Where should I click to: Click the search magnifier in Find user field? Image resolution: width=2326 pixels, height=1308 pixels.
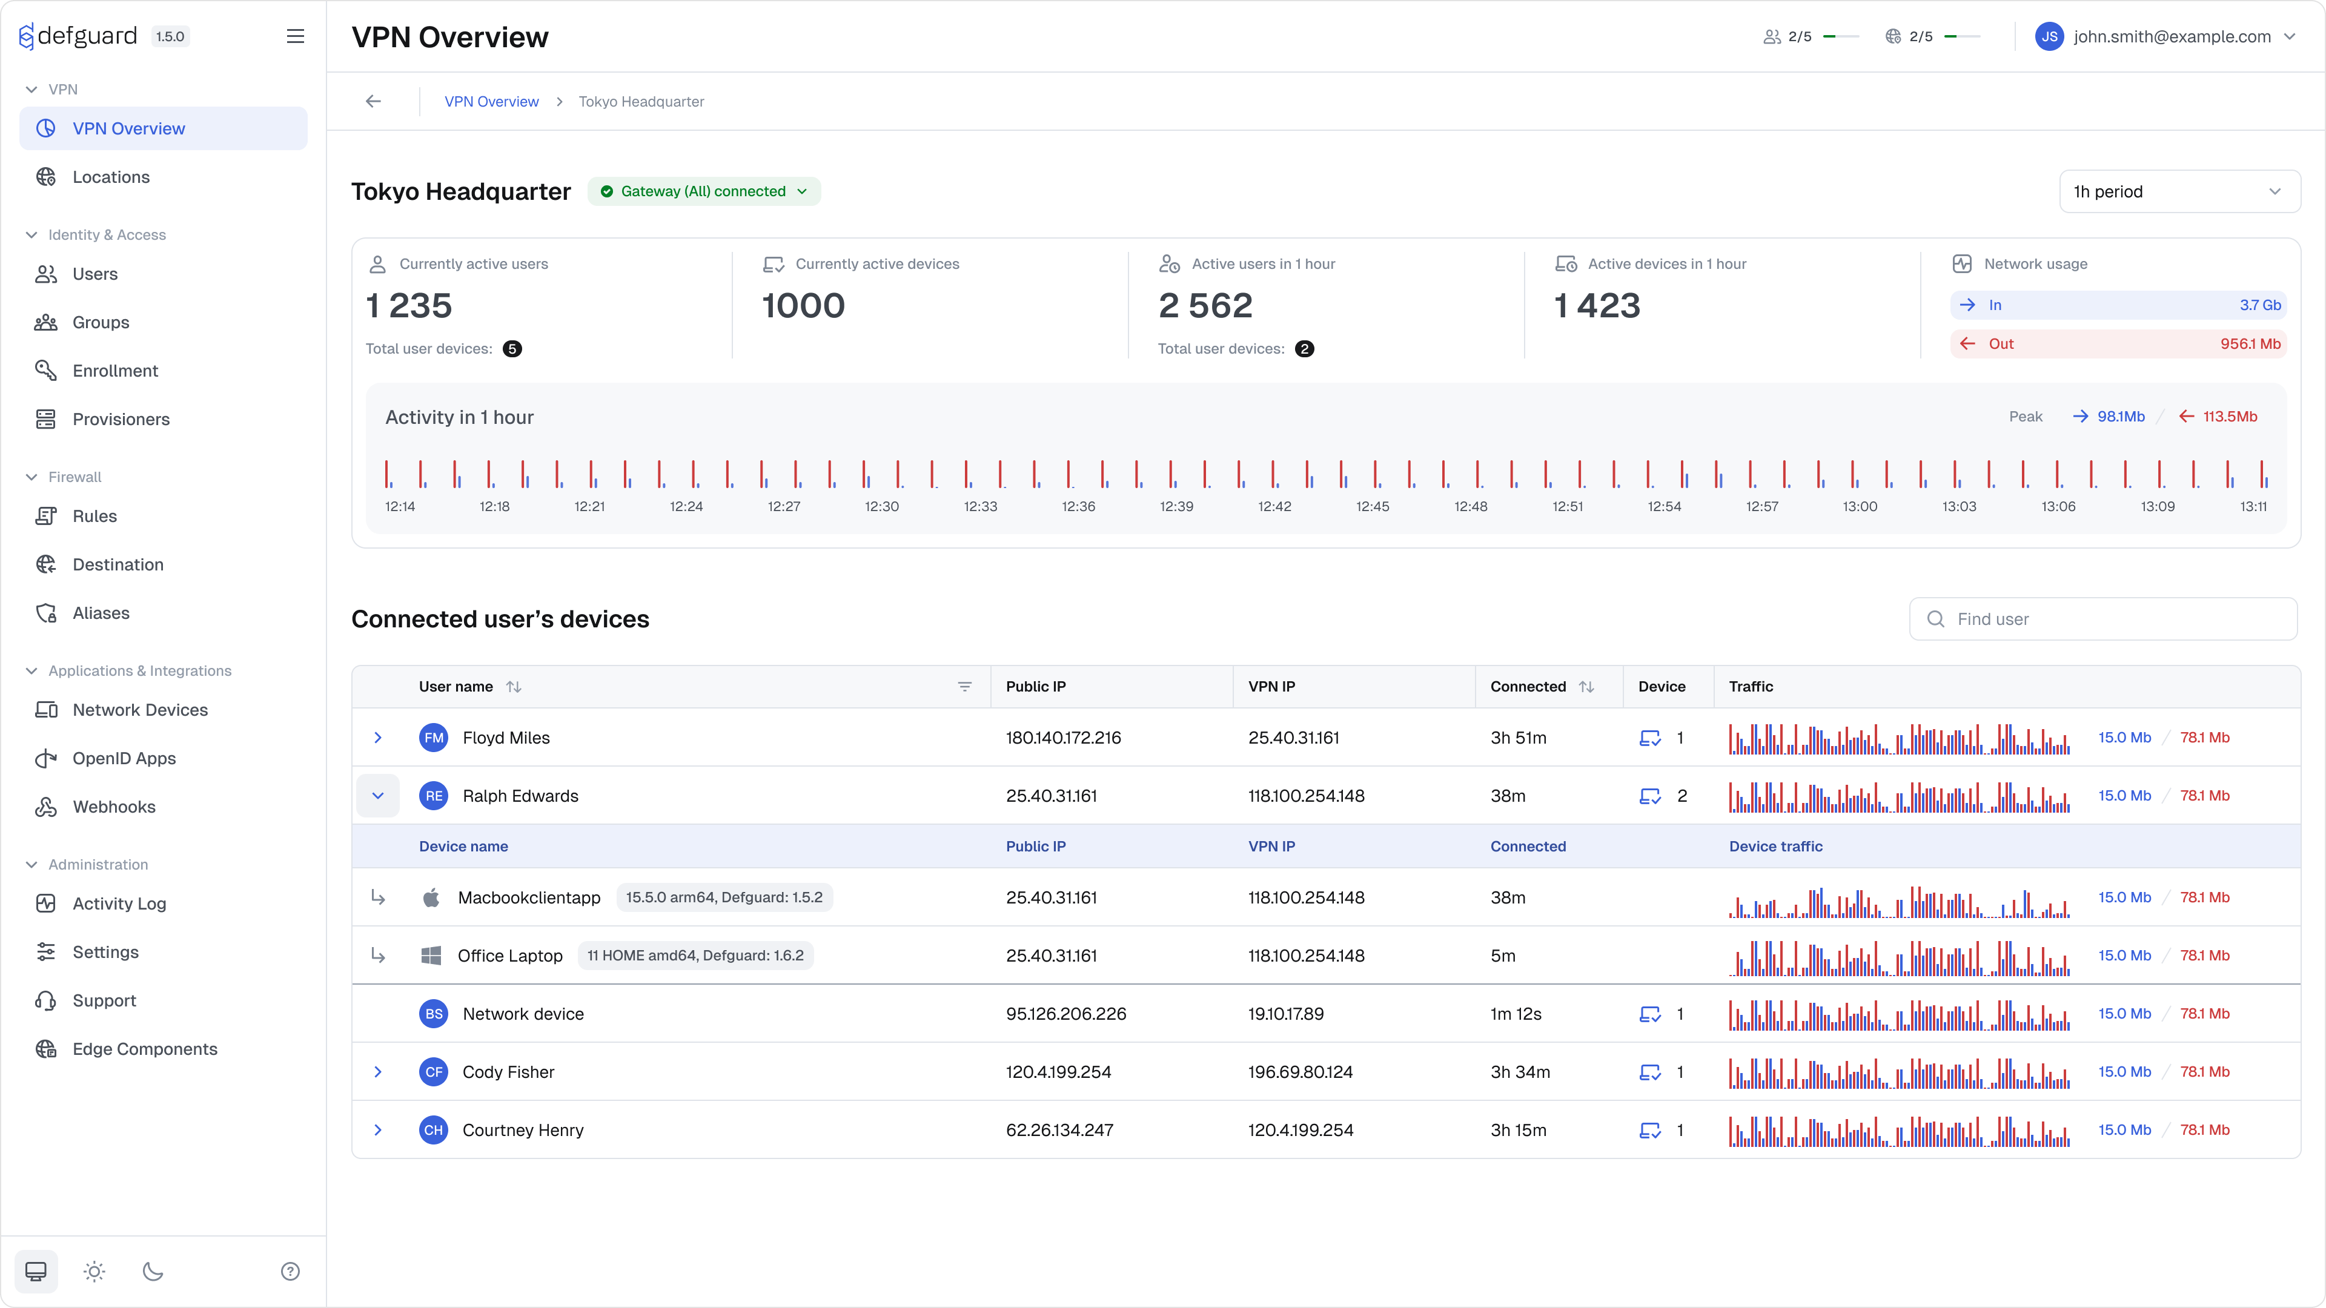point(1936,618)
